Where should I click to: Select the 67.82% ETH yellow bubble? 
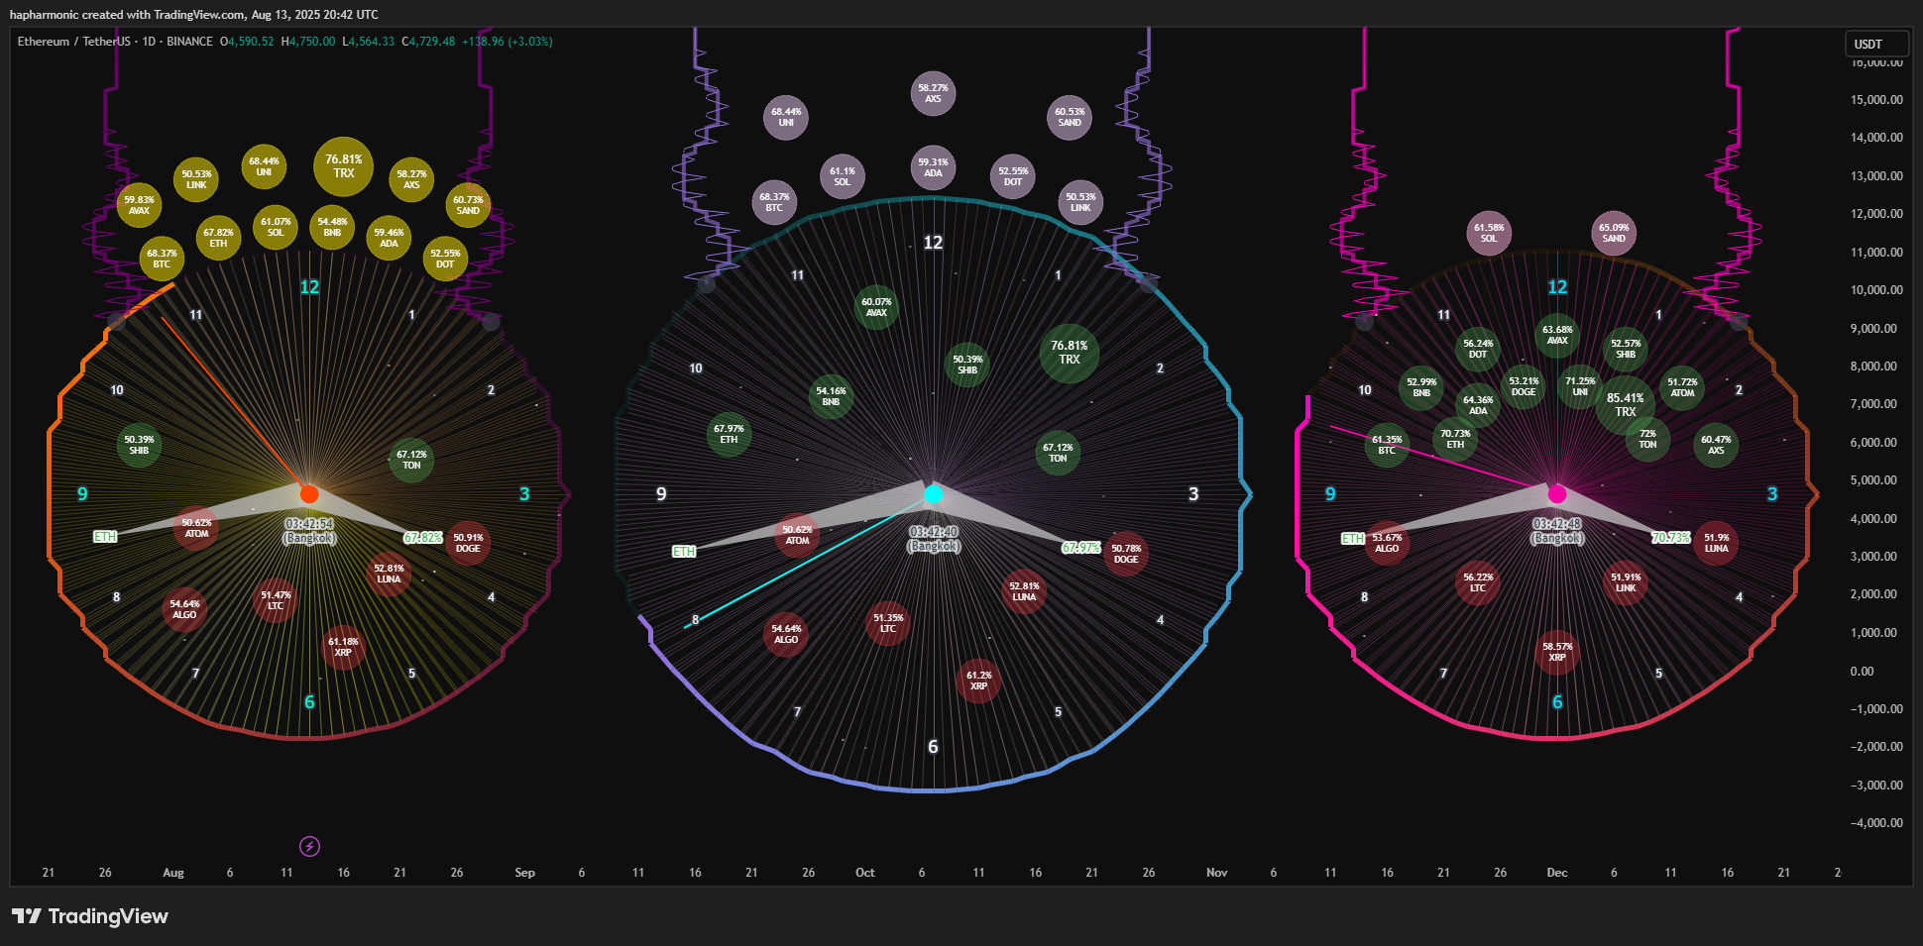point(218,238)
